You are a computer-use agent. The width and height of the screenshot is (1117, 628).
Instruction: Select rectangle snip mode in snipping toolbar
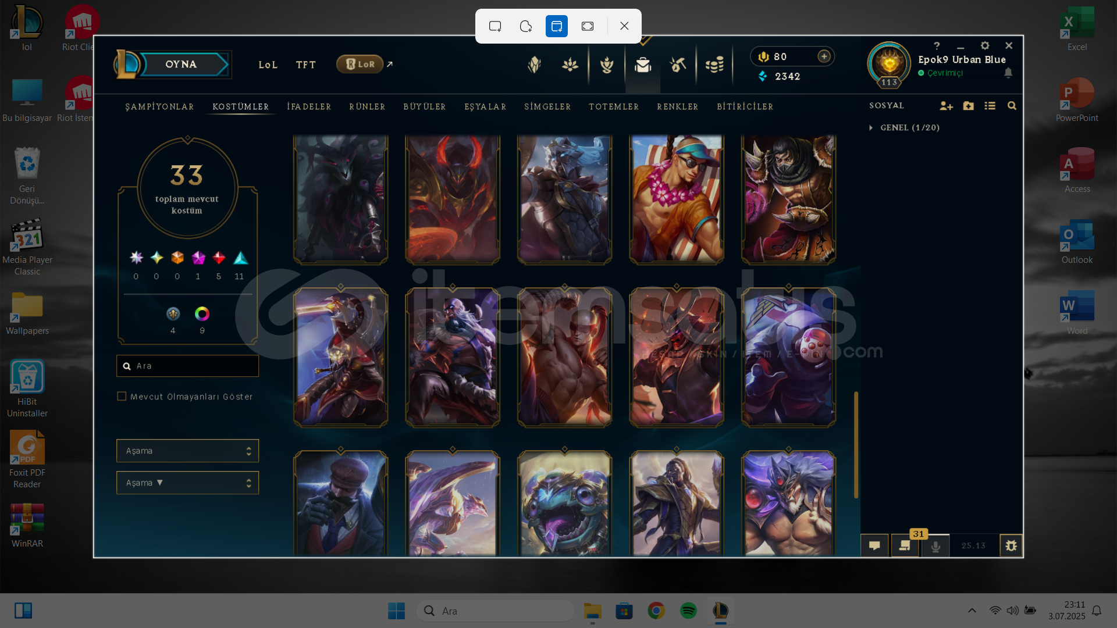495,26
